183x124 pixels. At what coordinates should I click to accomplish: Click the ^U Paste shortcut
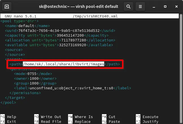tap(111, 121)
